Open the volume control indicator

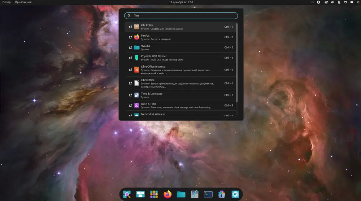332,2
